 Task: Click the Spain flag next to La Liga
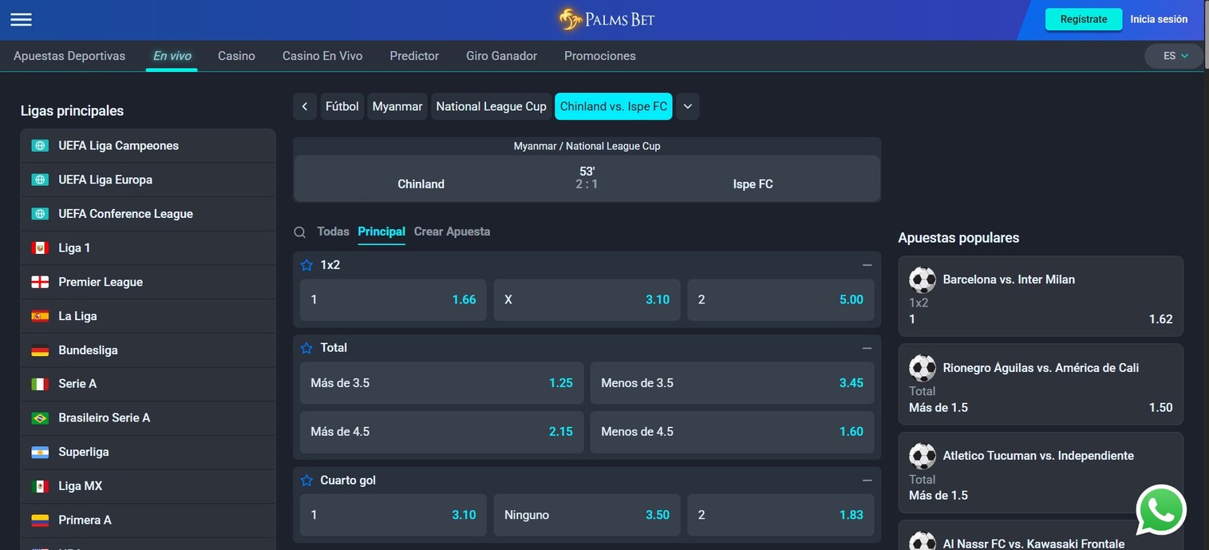(40, 316)
